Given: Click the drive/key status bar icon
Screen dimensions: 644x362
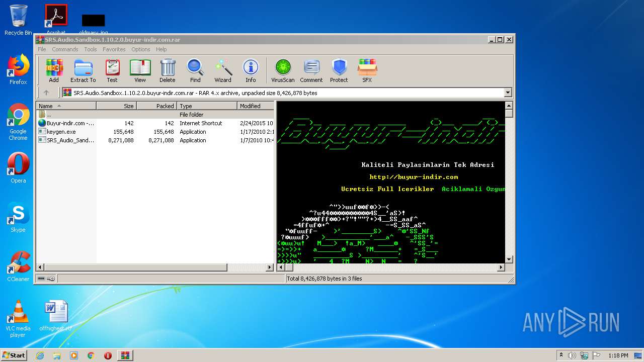Looking at the screenshot, I should [x=46, y=279].
